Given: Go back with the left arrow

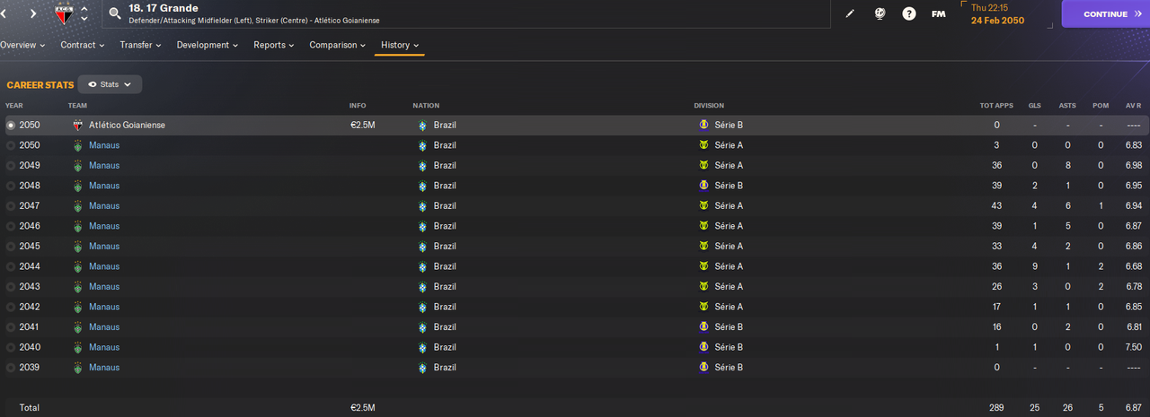Looking at the screenshot, I should point(4,14).
